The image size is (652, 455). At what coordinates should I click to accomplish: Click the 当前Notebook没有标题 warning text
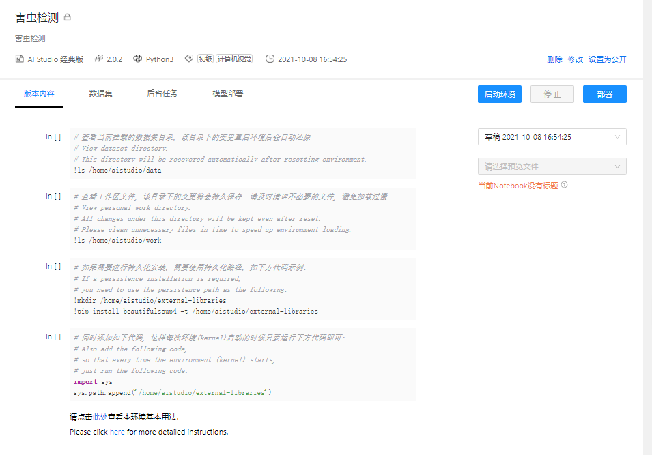coord(518,186)
